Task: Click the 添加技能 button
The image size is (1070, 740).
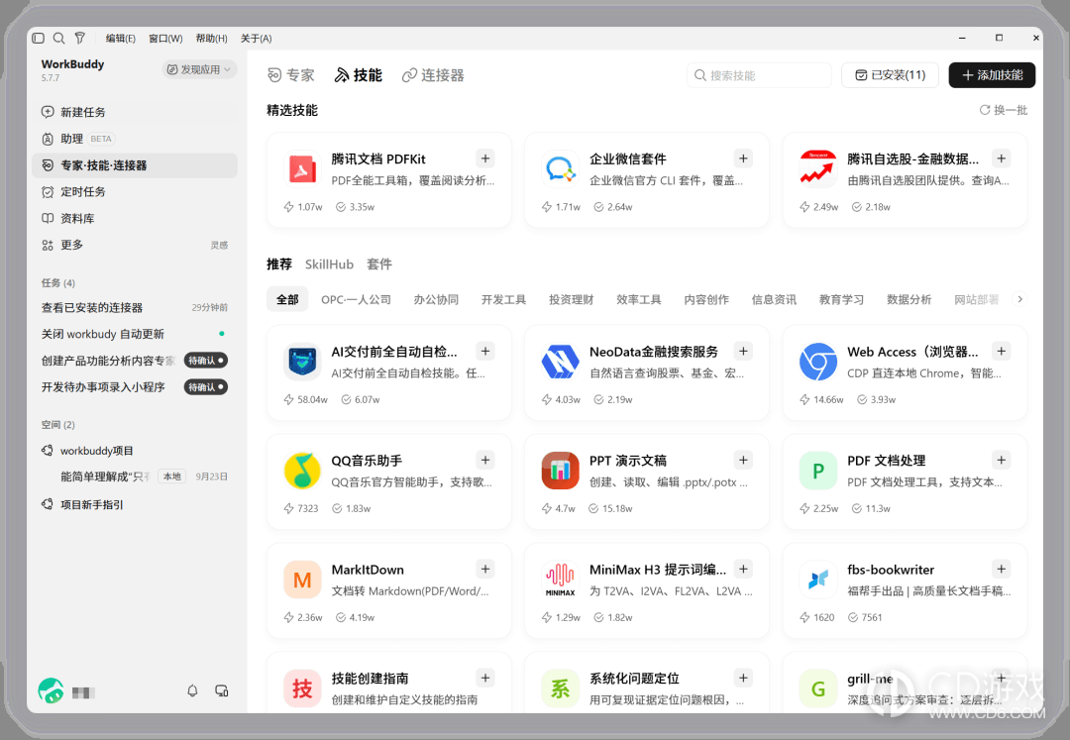Action: coord(992,75)
